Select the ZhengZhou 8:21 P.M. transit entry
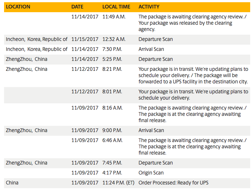Viewport: 252px width, 190px height. pos(127,76)
